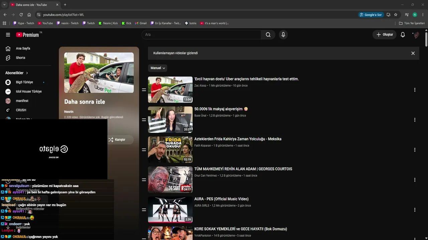Open Zac Alsop channel link
Viewport: 428px width, 240px height.
[x=200, y=86]
